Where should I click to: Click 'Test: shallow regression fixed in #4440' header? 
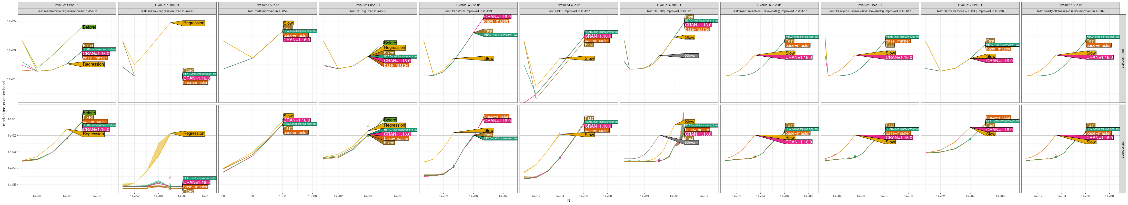pyautogui.click(x=167, y=11)
